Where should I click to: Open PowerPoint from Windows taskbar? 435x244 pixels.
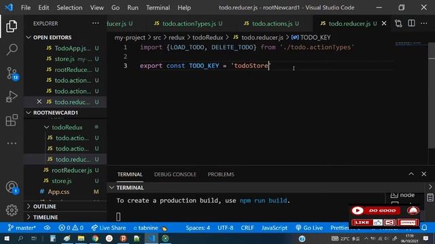tap(123, 239)
